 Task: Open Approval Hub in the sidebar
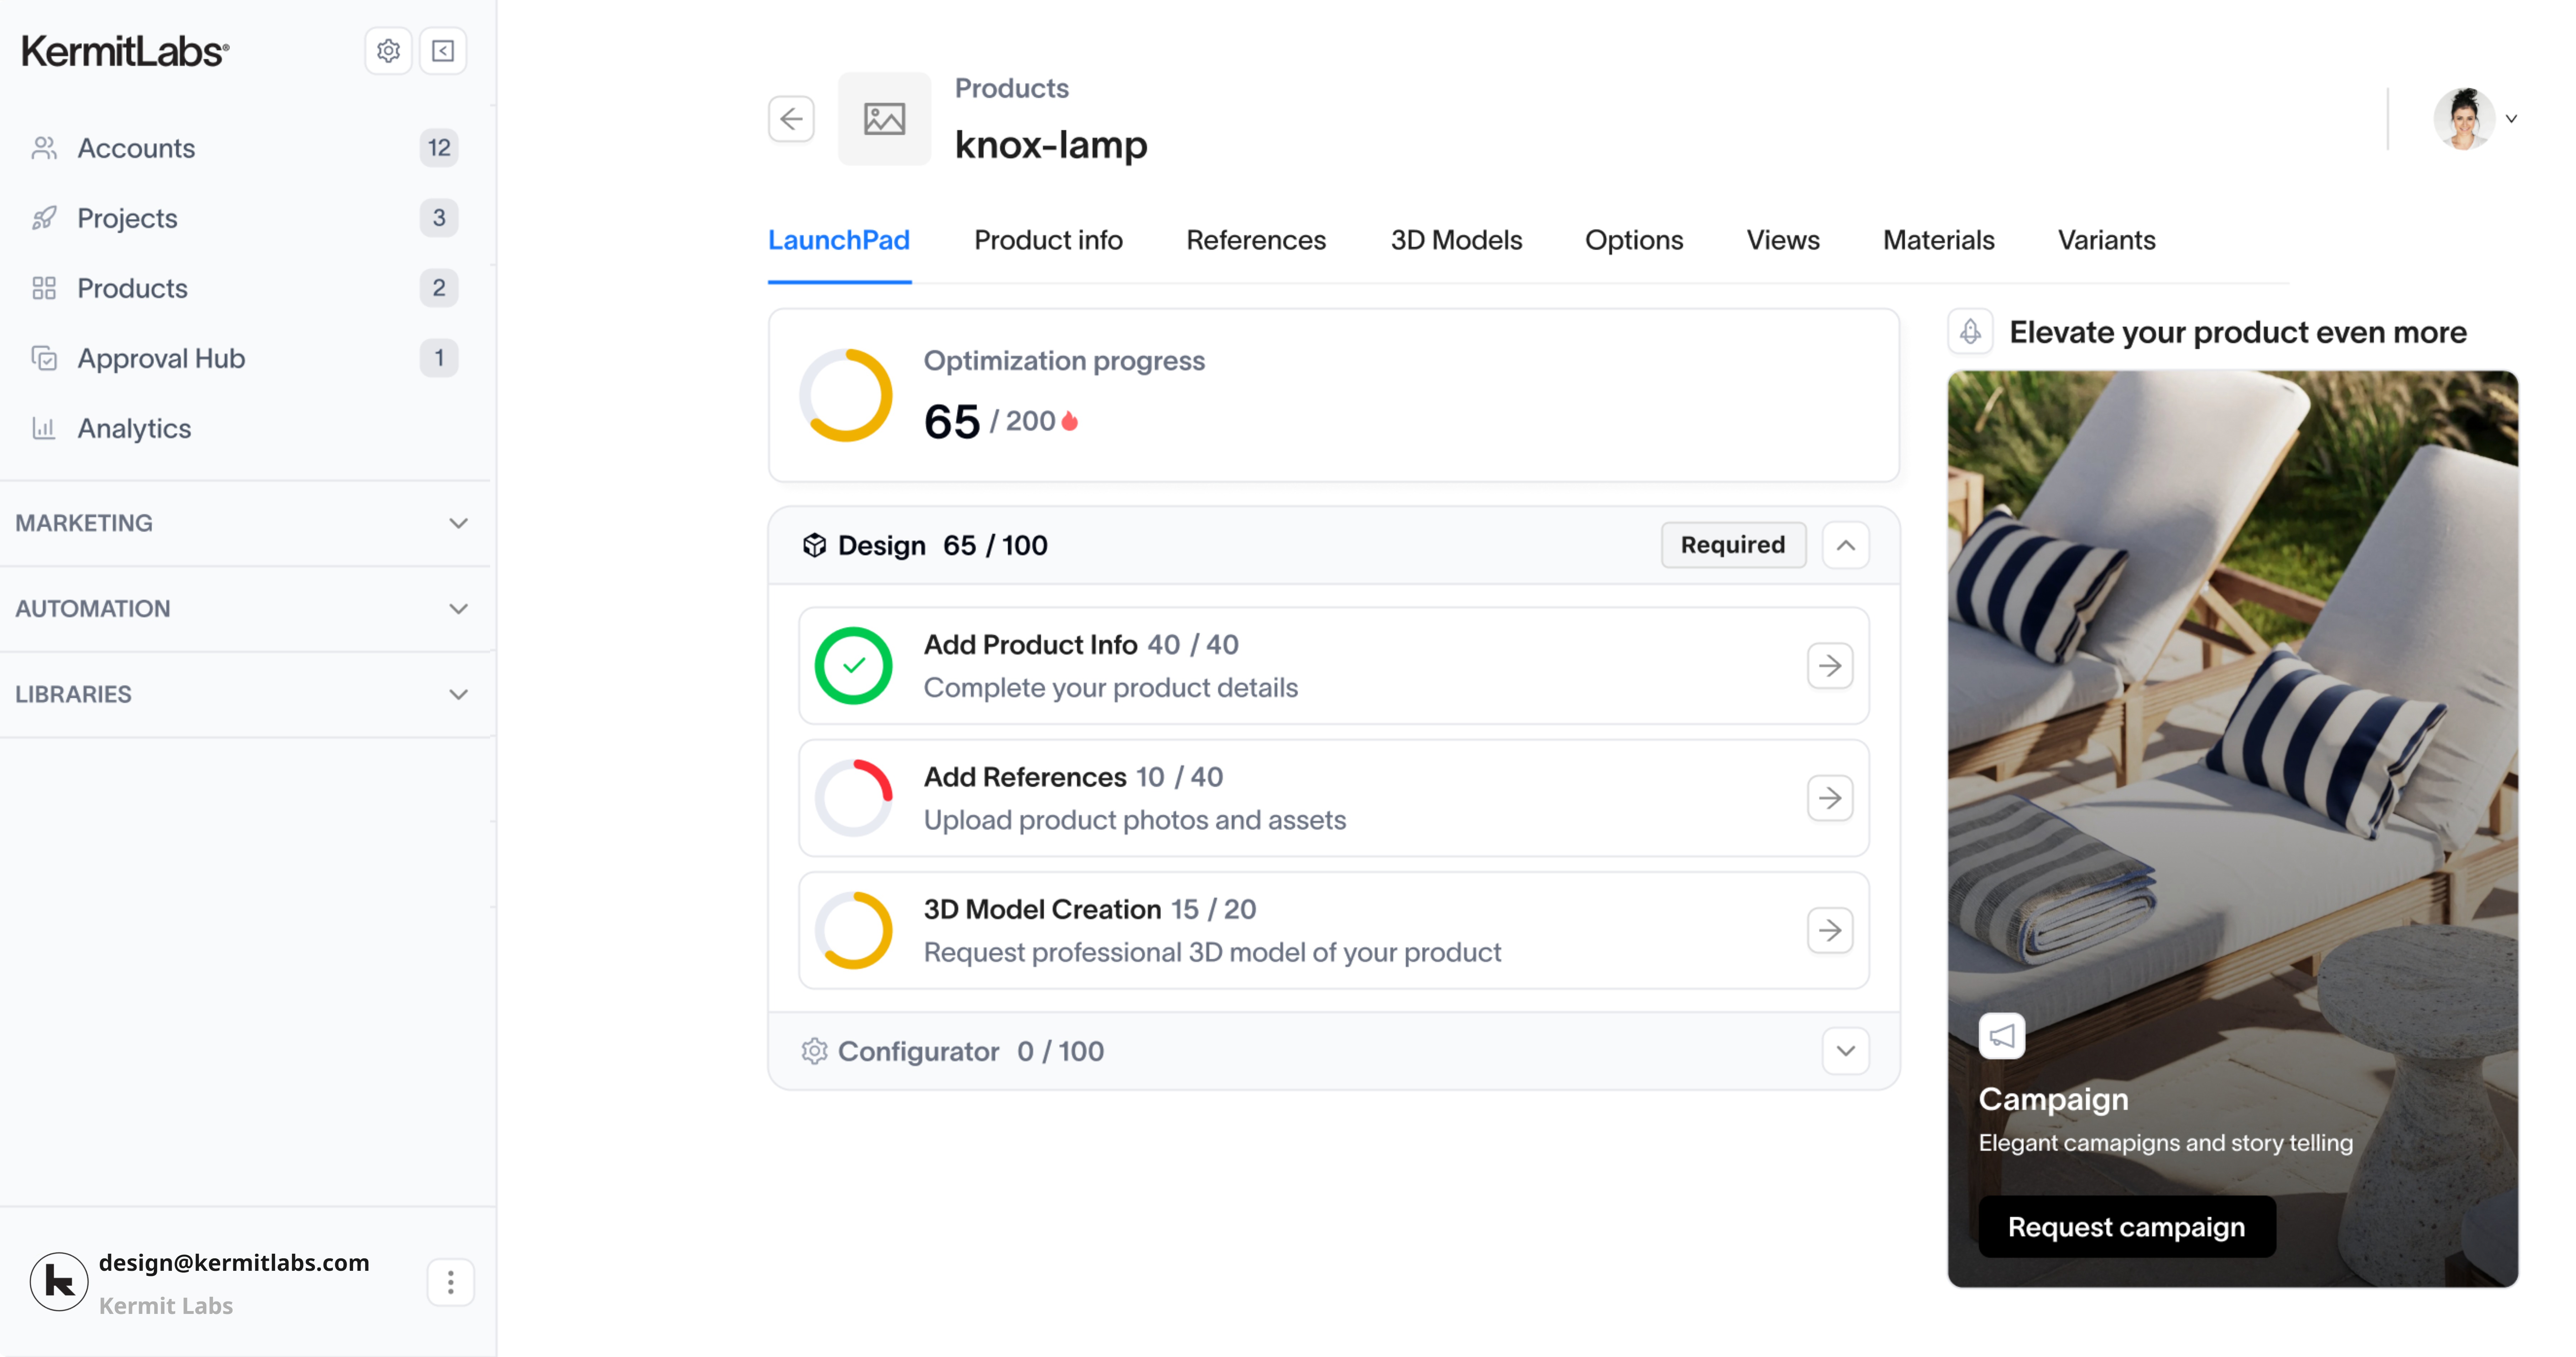tap(161, 358)
